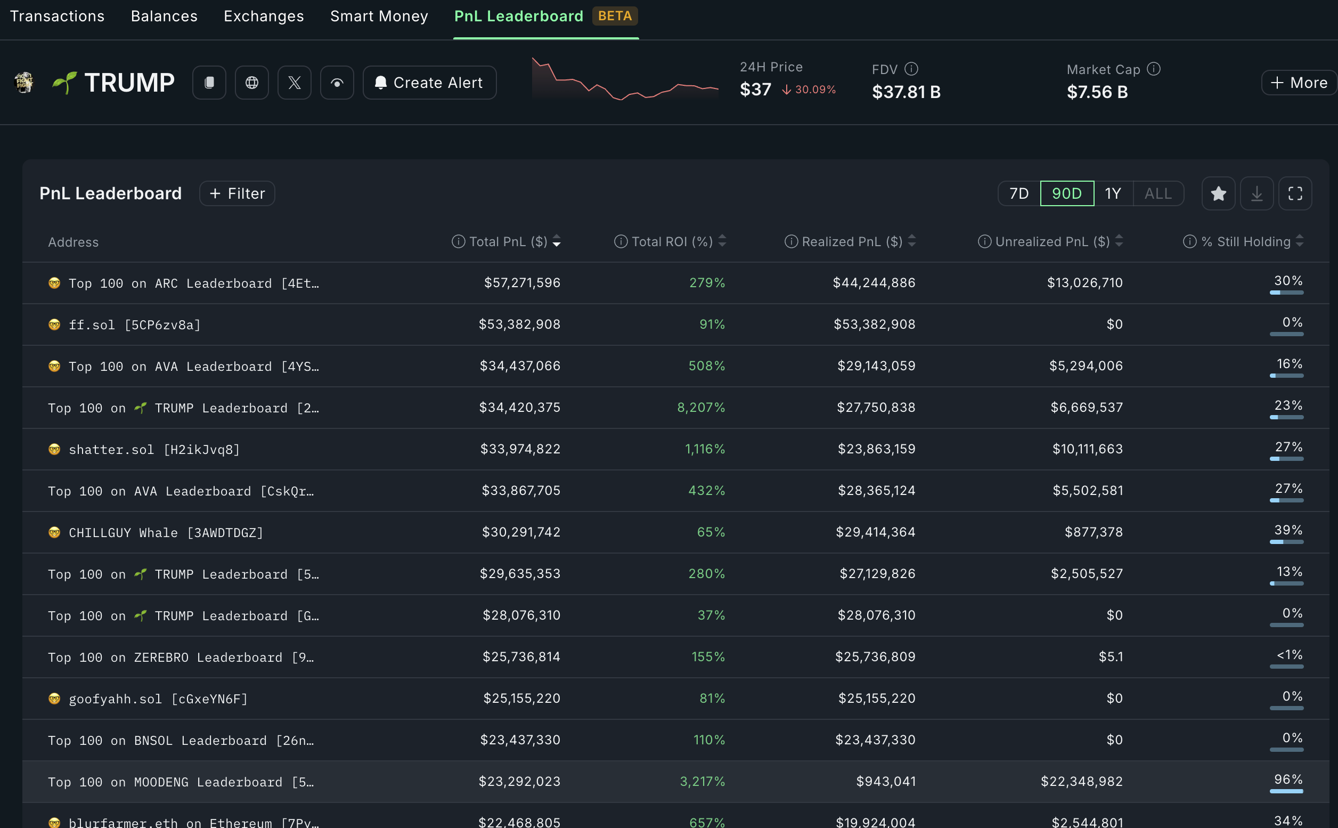Click smart money emoji beside ff.sol

click(54, 324)
